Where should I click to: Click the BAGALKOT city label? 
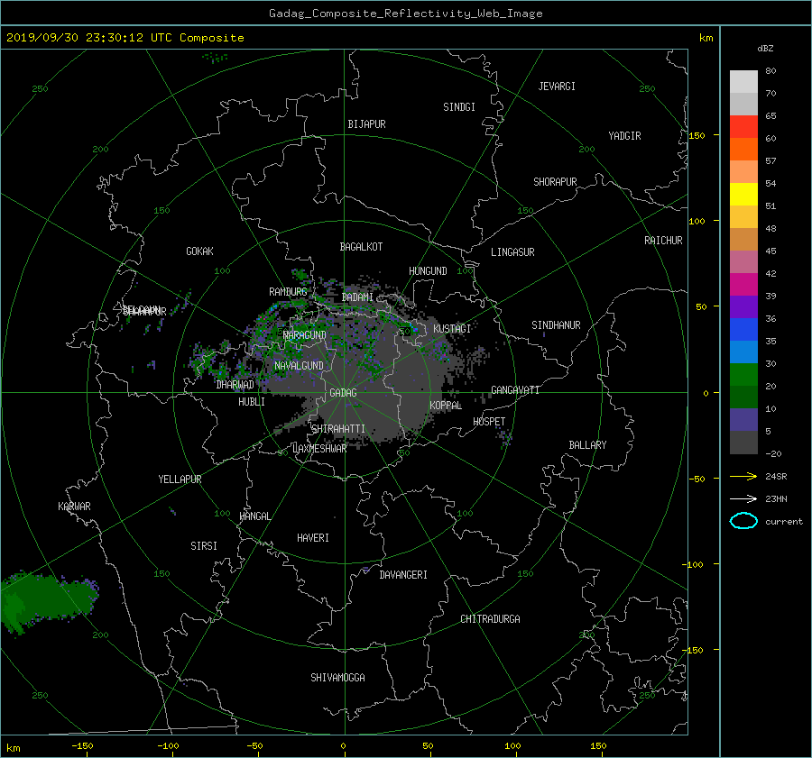[361, 247]
